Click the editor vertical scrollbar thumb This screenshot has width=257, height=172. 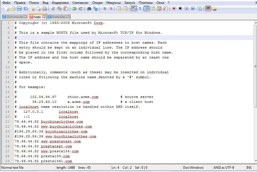coord(256,66)
